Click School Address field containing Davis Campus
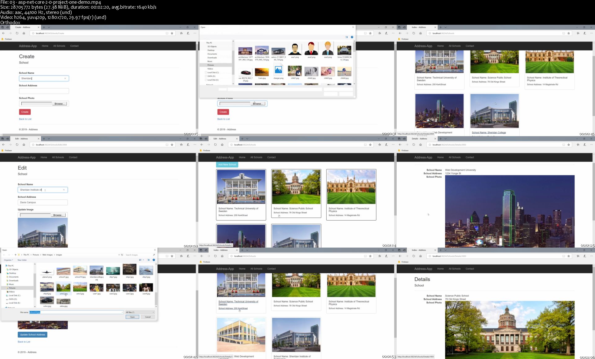The height and width of the screenshot is (359, 595). point(43,202)
